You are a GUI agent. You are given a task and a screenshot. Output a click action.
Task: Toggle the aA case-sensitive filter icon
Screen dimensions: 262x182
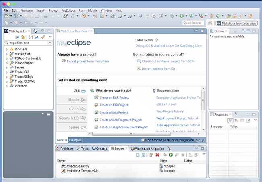(37, 37)
